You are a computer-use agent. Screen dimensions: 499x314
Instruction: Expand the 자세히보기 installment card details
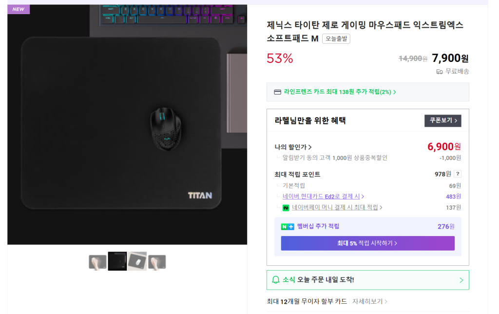pyautogui.click(x=369, y=301)
